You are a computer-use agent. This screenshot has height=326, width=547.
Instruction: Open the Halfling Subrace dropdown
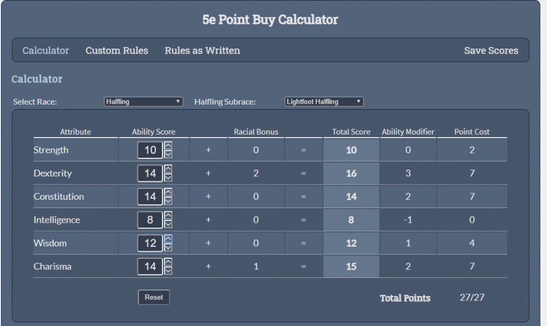click(324, 102)
